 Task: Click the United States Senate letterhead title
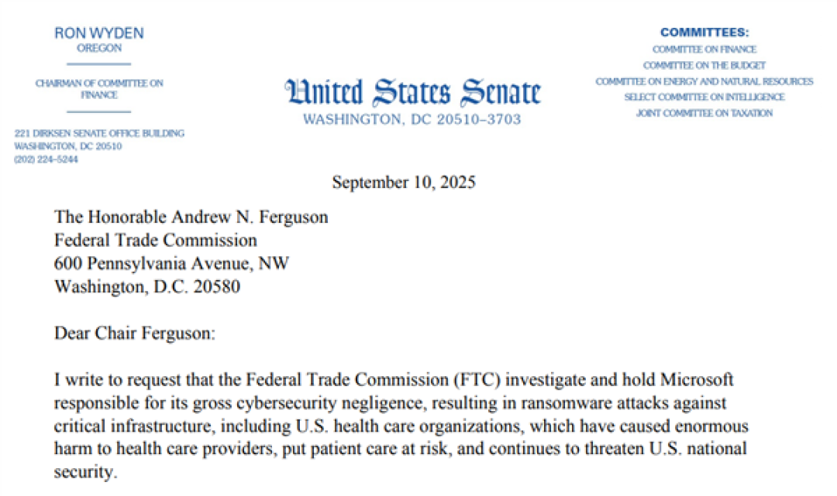[x=412, y=91]
